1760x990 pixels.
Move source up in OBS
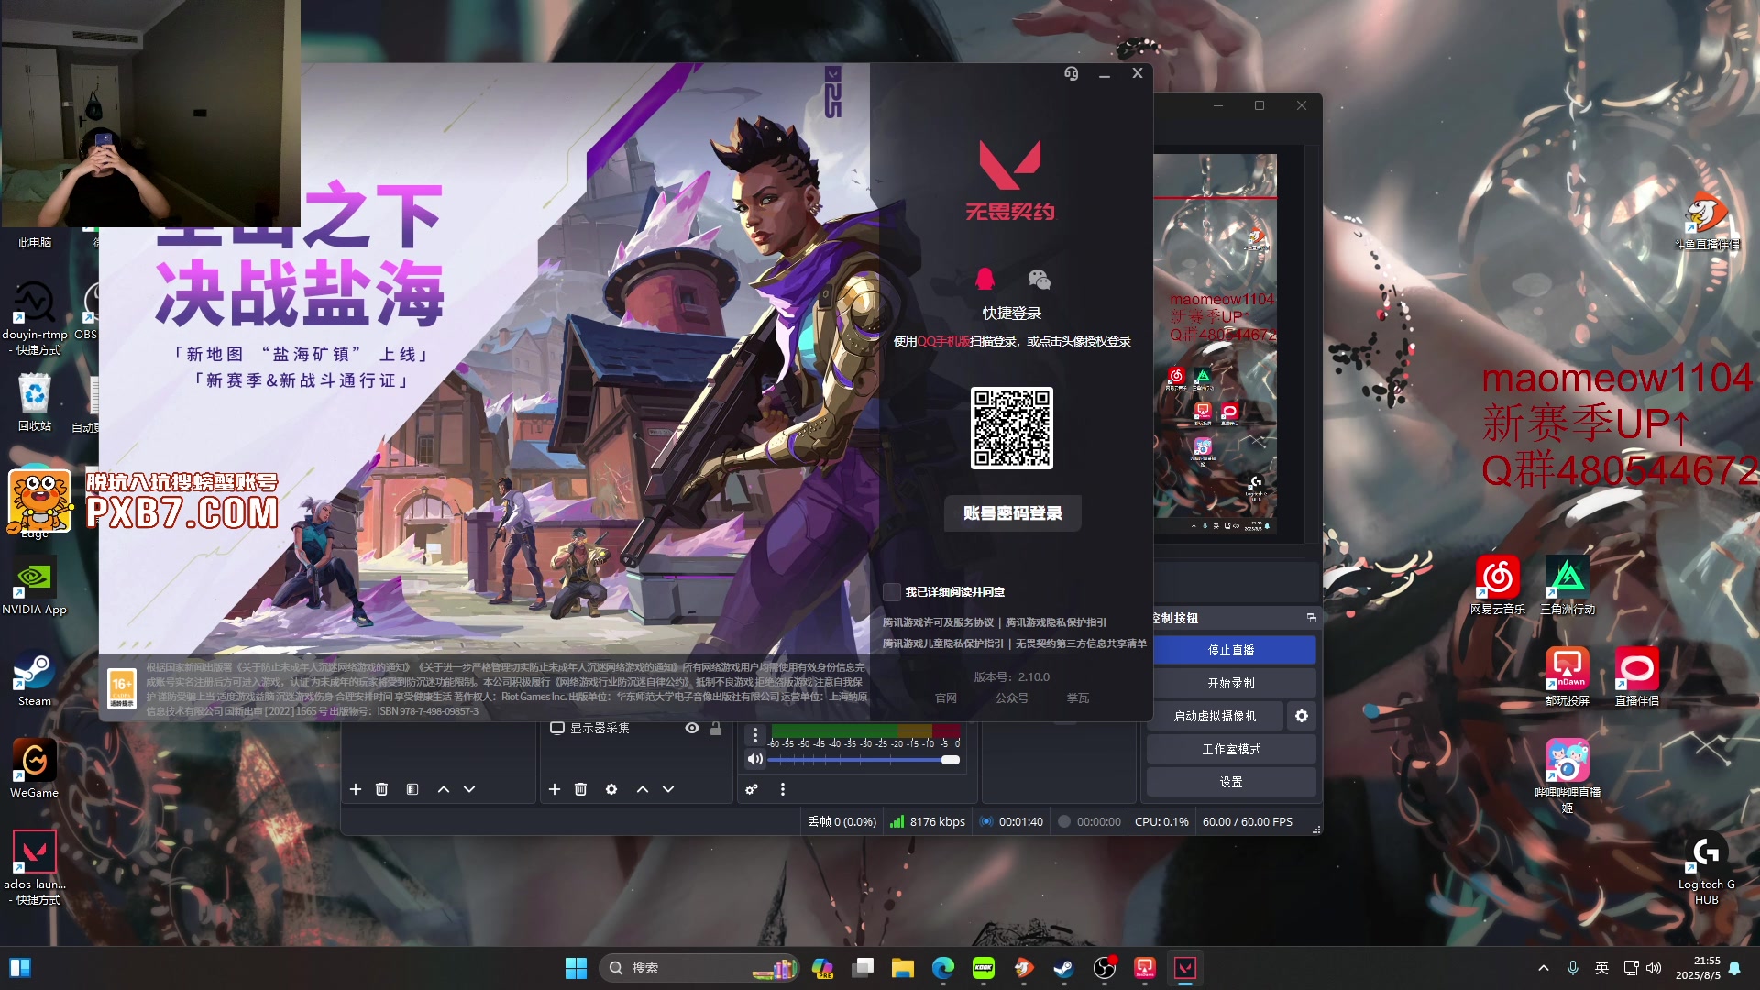click(x=643, y=789)
